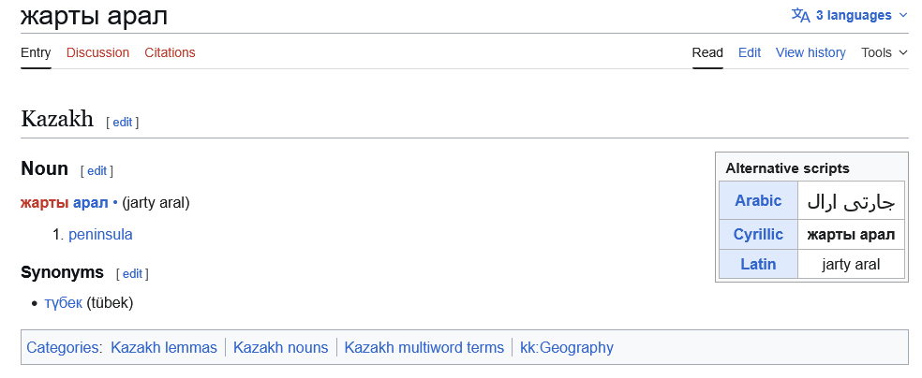Open the Latin script link
Viewport: 922px width, 378px height.
click(758, 264)
